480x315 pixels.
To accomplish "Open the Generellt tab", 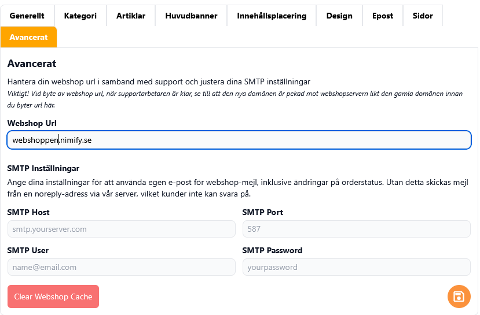I will [27, 16].
